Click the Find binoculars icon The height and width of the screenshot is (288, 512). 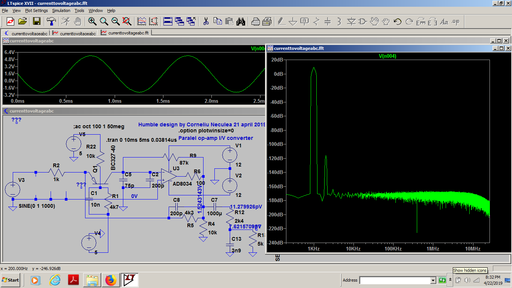(x=241, y=21)
